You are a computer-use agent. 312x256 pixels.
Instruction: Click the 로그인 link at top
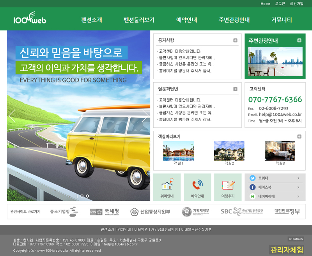click(x=280, y=4)
